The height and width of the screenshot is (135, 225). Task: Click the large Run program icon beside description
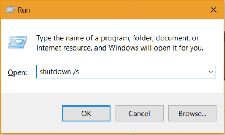coord(18,42)
